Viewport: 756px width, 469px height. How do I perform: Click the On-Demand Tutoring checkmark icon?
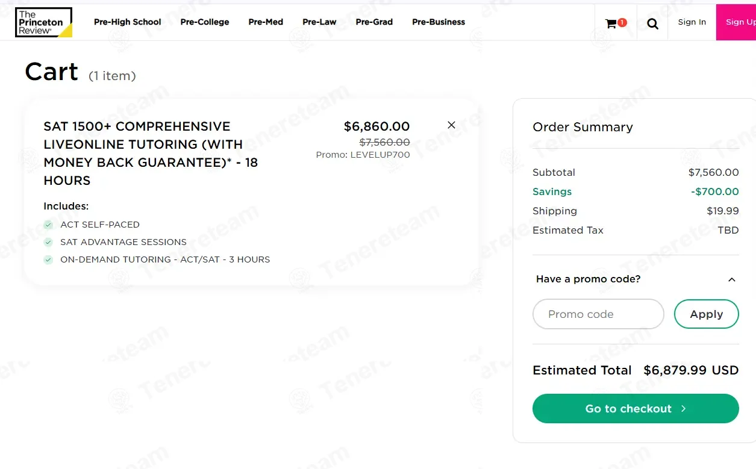point(48,260)
